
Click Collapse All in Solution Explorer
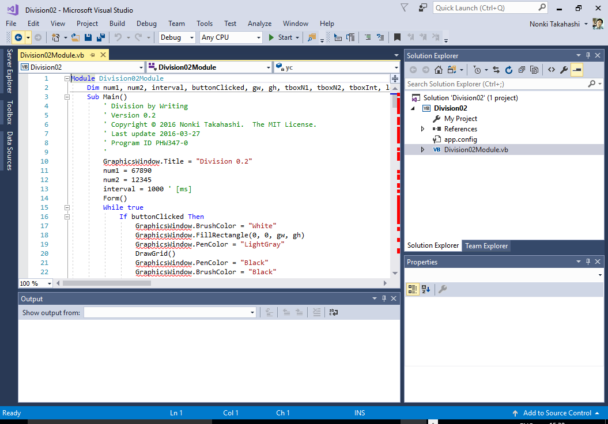coord(522,70)
